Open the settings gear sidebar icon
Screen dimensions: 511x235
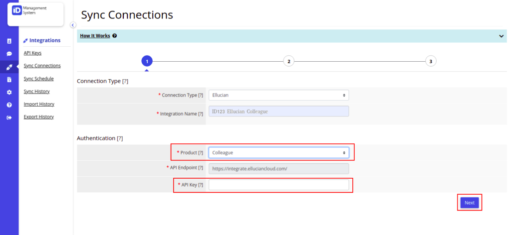coord(9,92)
